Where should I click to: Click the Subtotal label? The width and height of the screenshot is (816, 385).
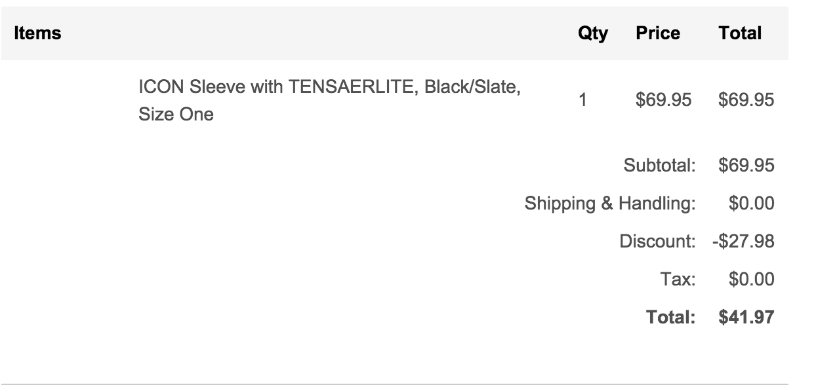coord(659,166)
